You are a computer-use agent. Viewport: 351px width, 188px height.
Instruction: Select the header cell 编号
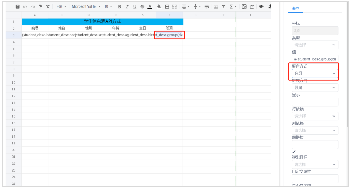click(x=35, y=28)
